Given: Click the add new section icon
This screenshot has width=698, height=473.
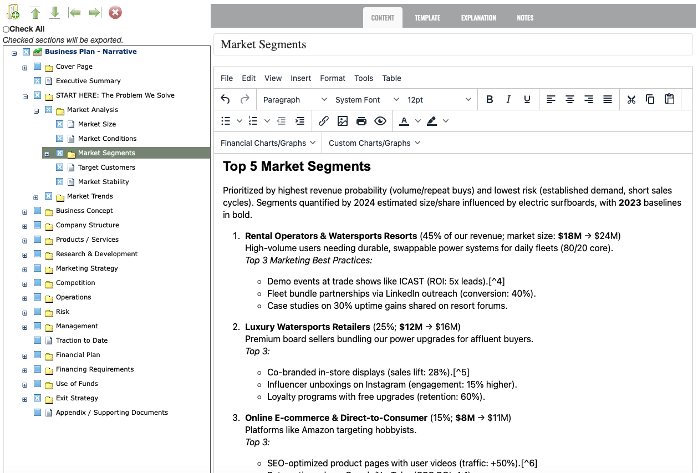Looking at the screenshot, I should tap(13, 12).
